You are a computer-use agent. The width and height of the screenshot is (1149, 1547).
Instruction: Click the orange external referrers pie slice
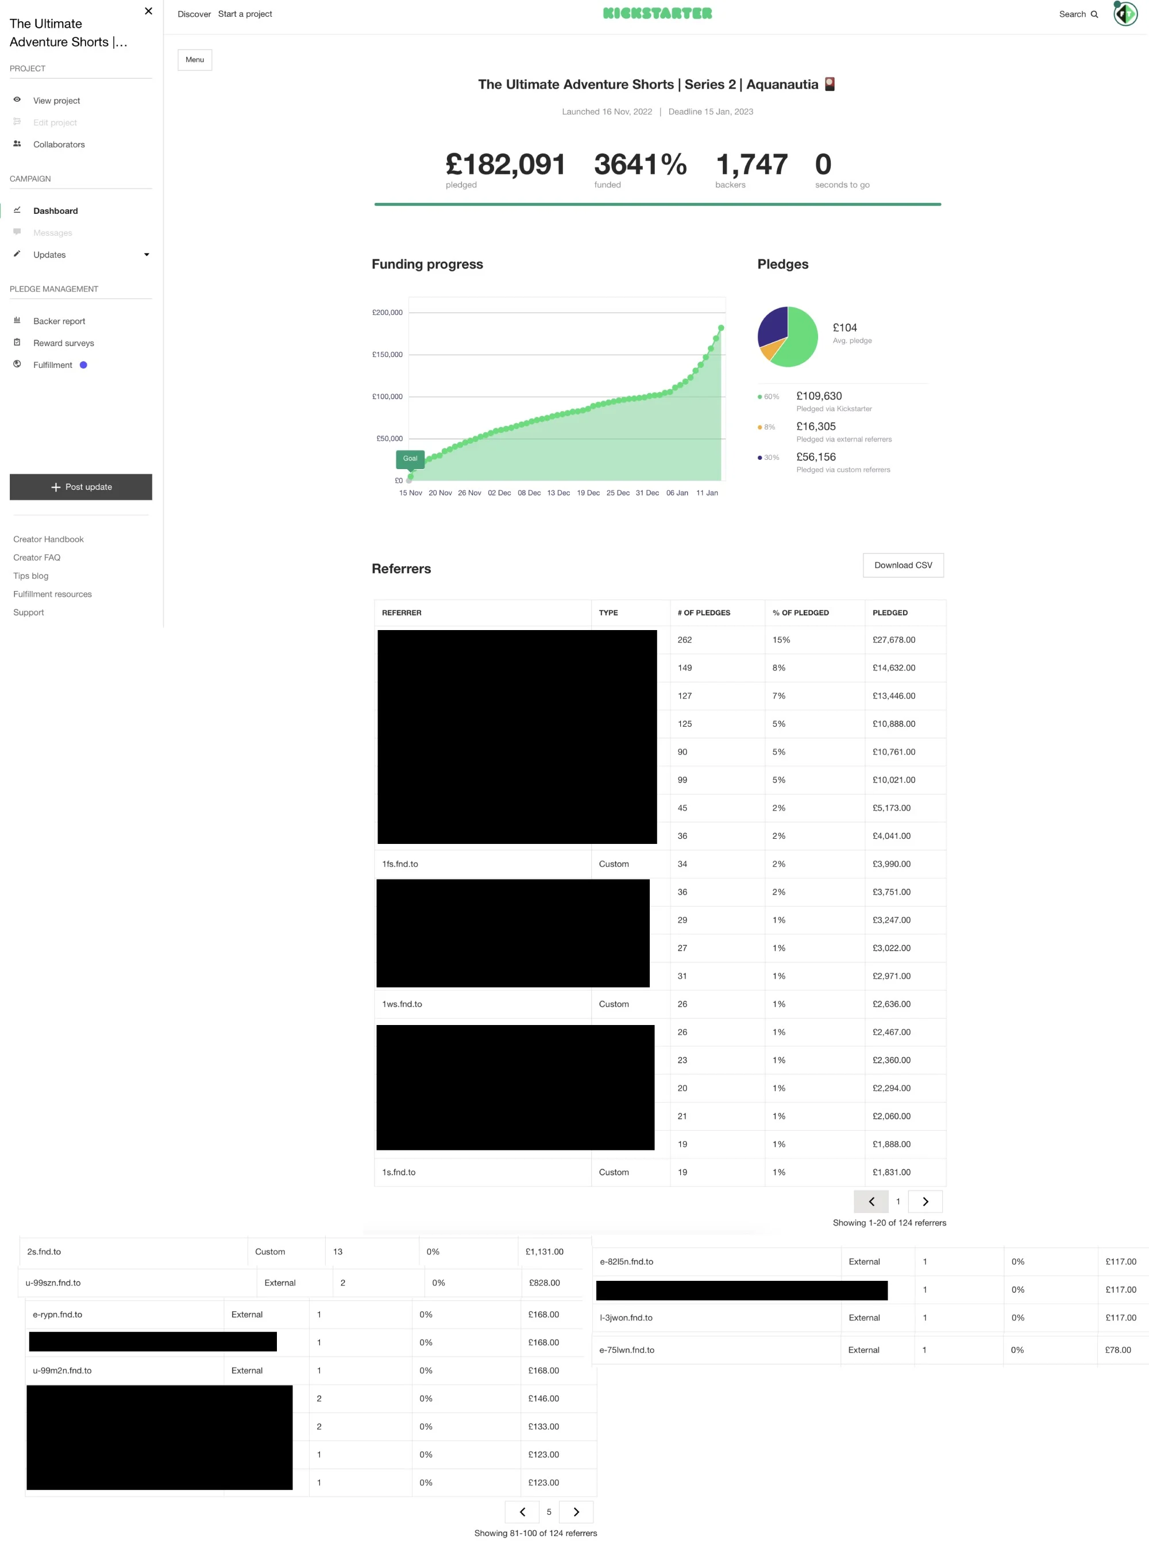(x=770, y=350)
